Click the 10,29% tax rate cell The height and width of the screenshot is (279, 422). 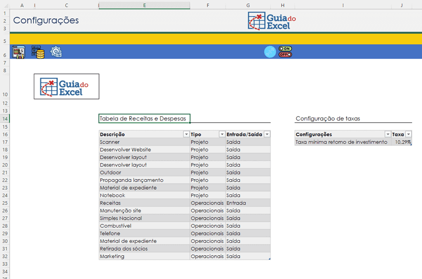tap(402, 142)
